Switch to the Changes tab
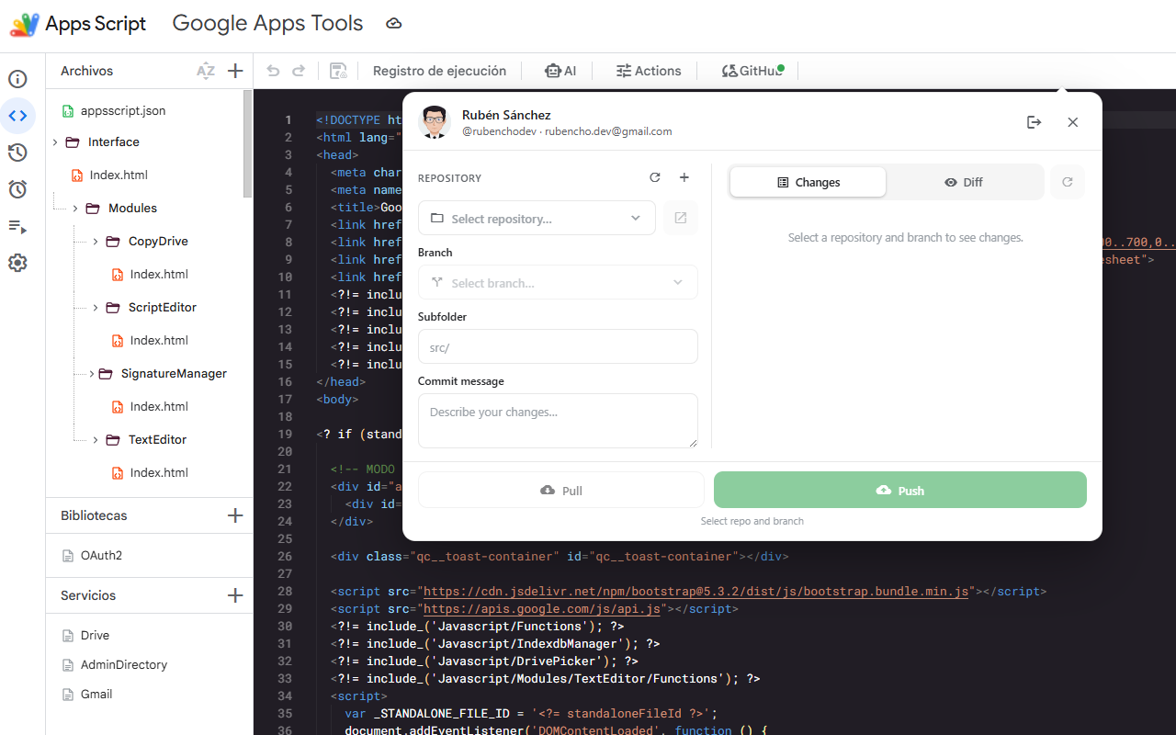Screen dimensions: 1176x735 click(808, 182)
